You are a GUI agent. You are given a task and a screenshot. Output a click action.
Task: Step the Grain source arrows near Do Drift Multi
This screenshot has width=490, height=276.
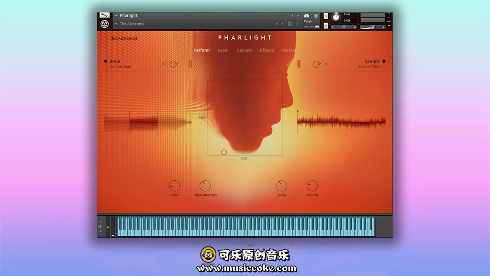coord(106,67)
